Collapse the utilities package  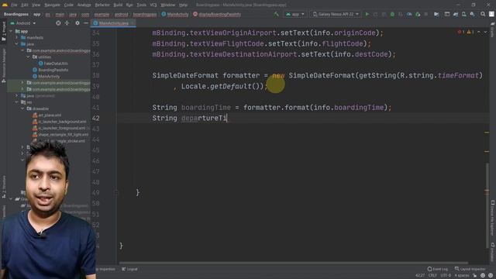29,57
